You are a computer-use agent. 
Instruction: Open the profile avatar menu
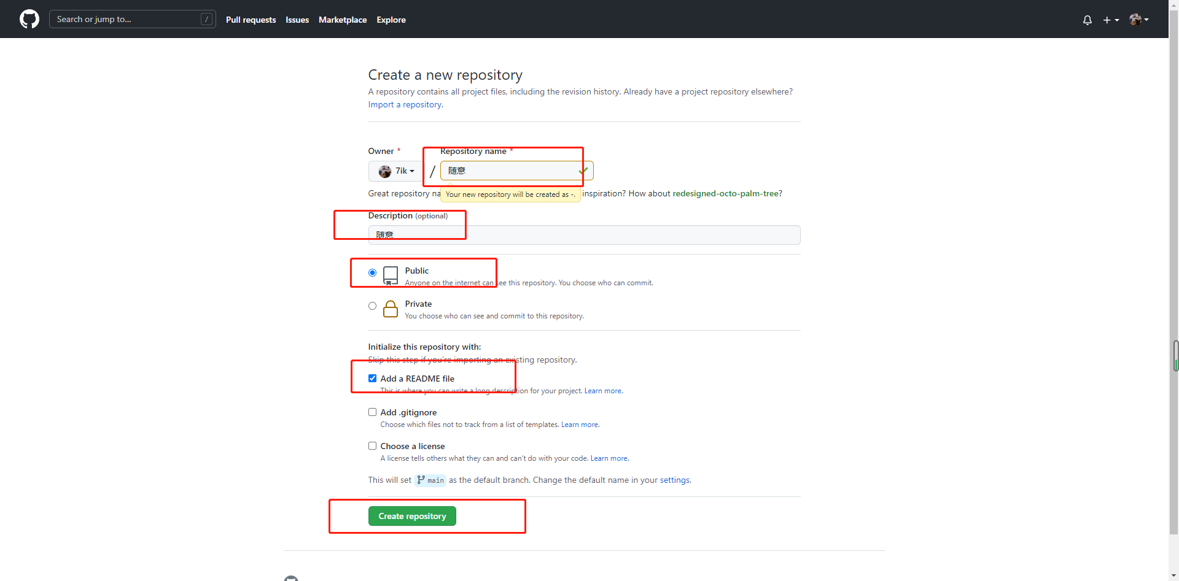[x=1135, y=19]
